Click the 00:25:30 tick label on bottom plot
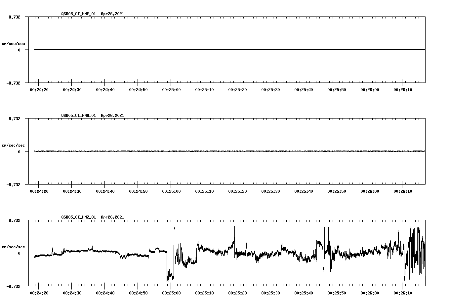449x305 pixels. (x=270, y=292)
